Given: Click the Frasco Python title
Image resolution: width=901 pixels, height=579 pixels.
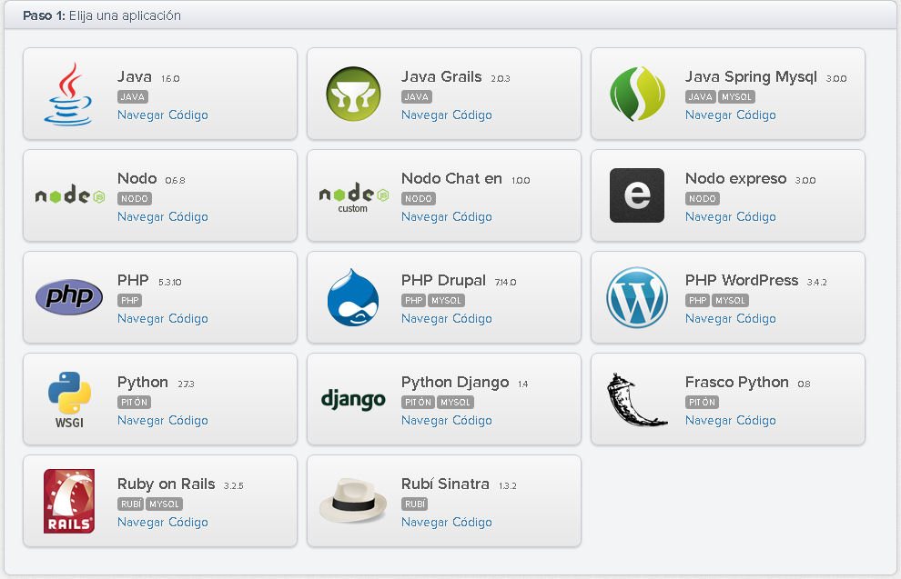Looking at the screenshot, I should (736, 382).
